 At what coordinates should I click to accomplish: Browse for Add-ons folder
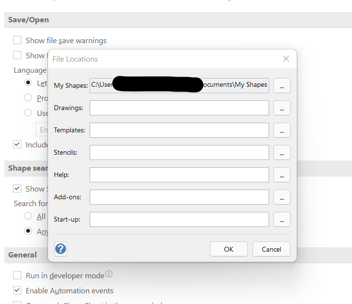tap(282, 197)
